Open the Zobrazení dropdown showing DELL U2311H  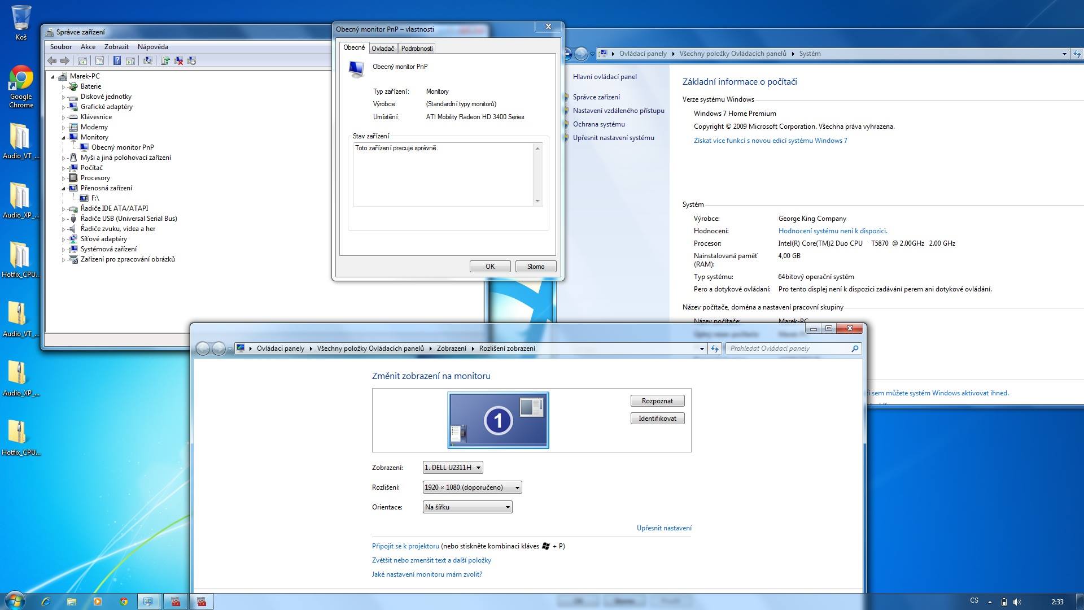point(453,468)
